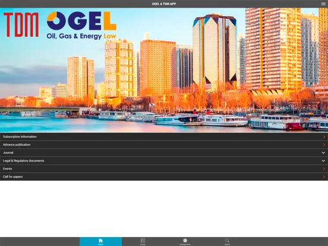Open Call for papers row
Viewport: 328px width, 246px height.
pos(164,176)
